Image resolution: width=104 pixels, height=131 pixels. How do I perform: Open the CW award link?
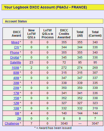(17, 47)
